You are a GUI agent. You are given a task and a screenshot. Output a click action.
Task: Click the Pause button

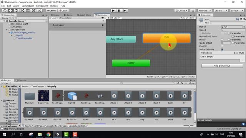pos(119,10)
